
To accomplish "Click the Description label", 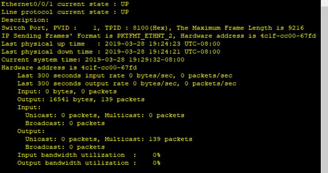I will (25, 20).
